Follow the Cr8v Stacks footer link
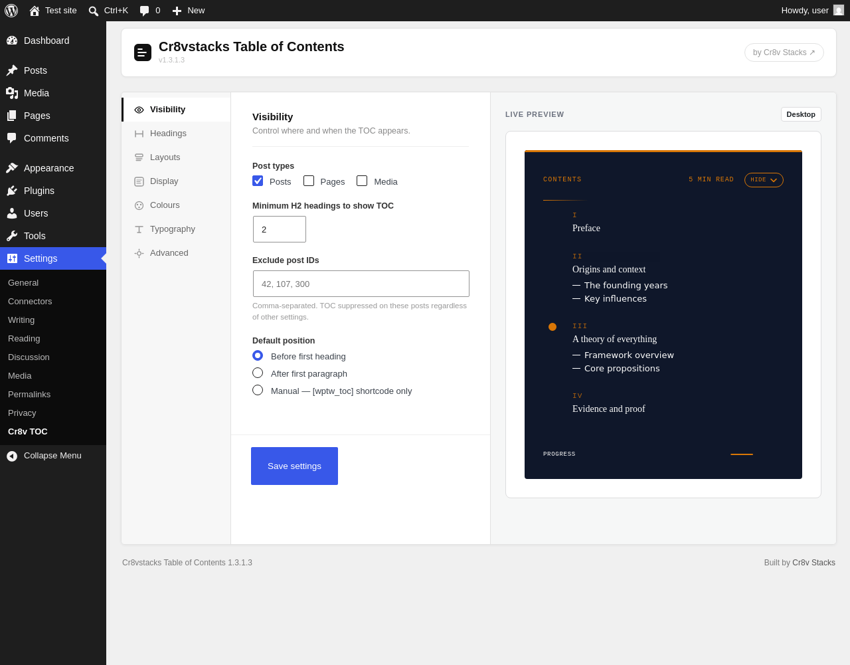This screenshot has width=850, height=665. click(813, 563)
